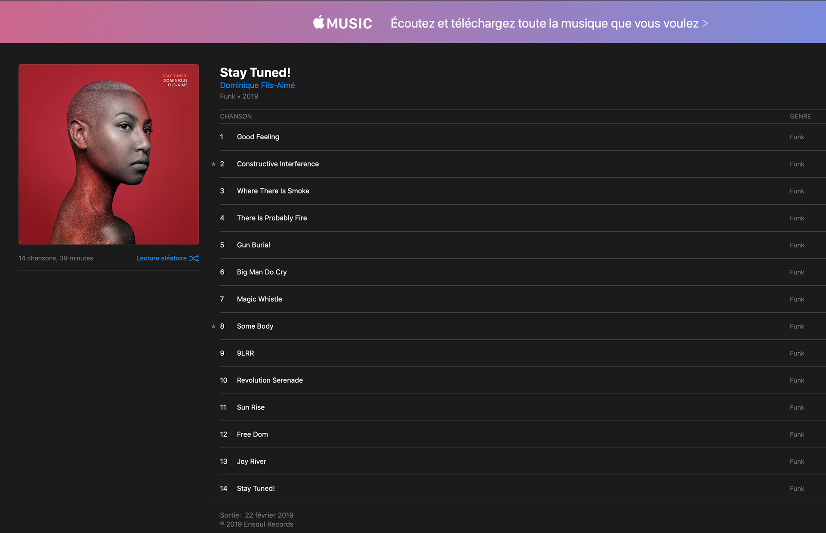Click the banner chevron arrow
This screenshot has width=826, height=533.
click(705, 23)
